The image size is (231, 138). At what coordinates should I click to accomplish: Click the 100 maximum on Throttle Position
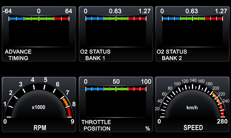pos(146,82)
